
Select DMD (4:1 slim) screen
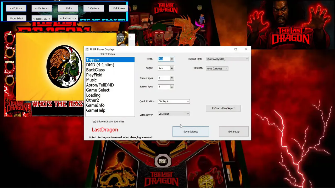(110, 65)
